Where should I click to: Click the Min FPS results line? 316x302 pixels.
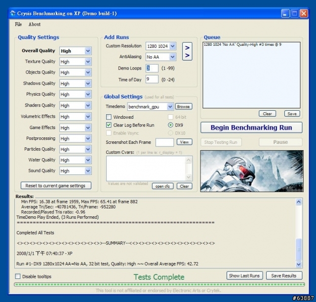tap(79, 201)
